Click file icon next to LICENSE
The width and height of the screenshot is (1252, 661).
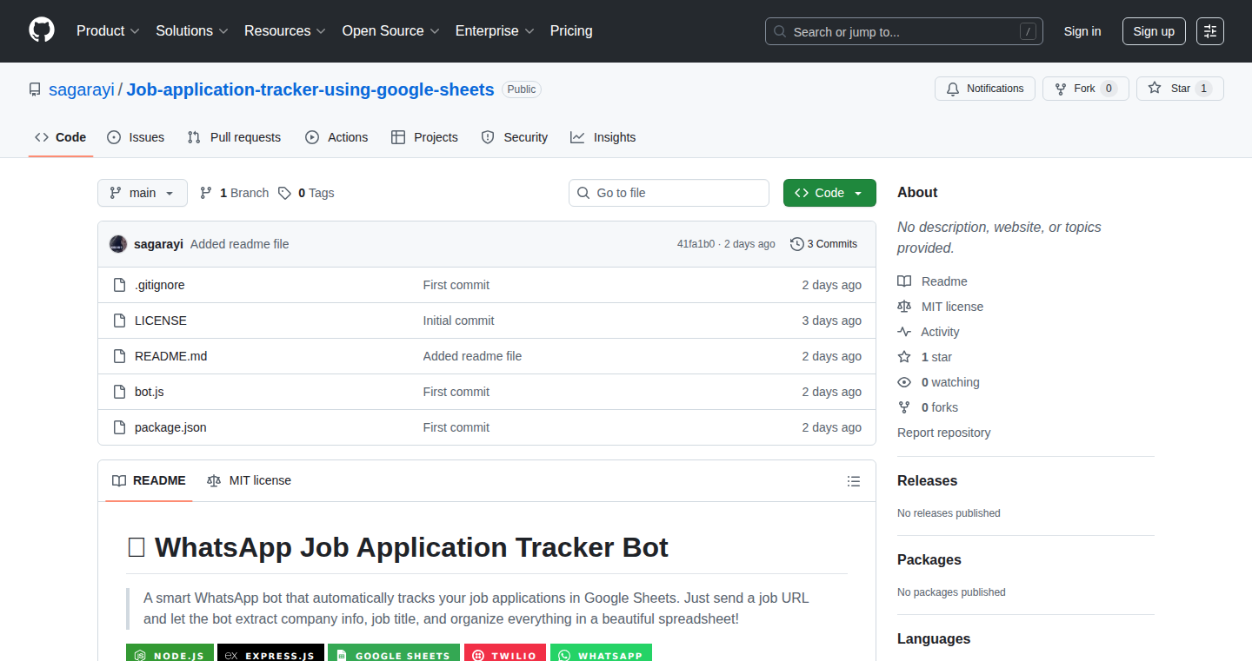(x=120, y=321)
